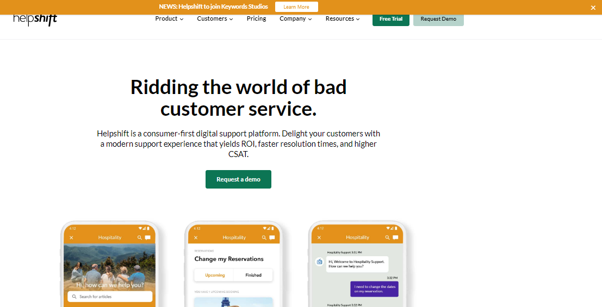Expand the Company navigation dropdown
The width and height of the screenshot is (602, 307).
click(295, 18)
